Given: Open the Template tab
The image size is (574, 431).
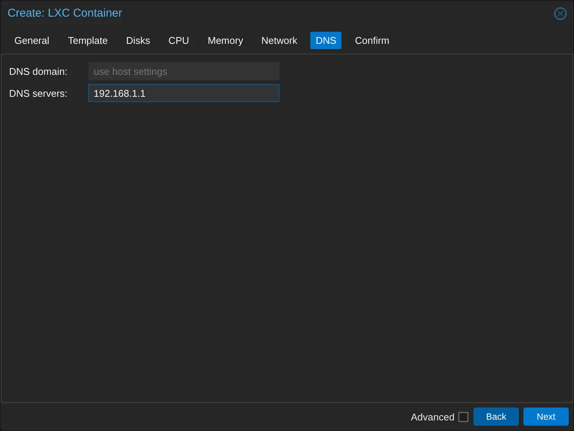Looking at the screenshot, I should [x=88, y=40].
